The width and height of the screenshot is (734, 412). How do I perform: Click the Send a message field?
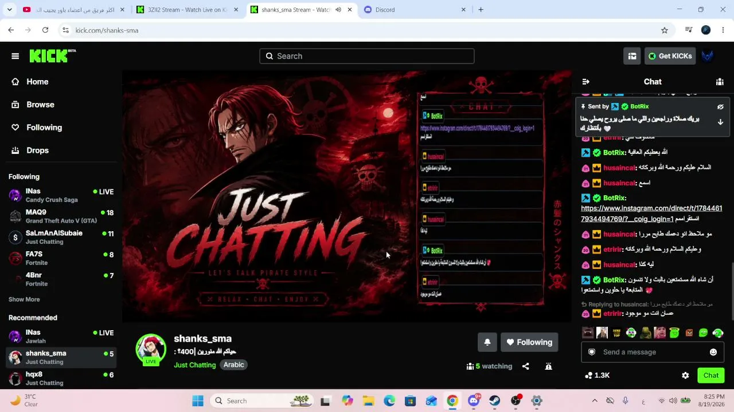click(653, 352)
